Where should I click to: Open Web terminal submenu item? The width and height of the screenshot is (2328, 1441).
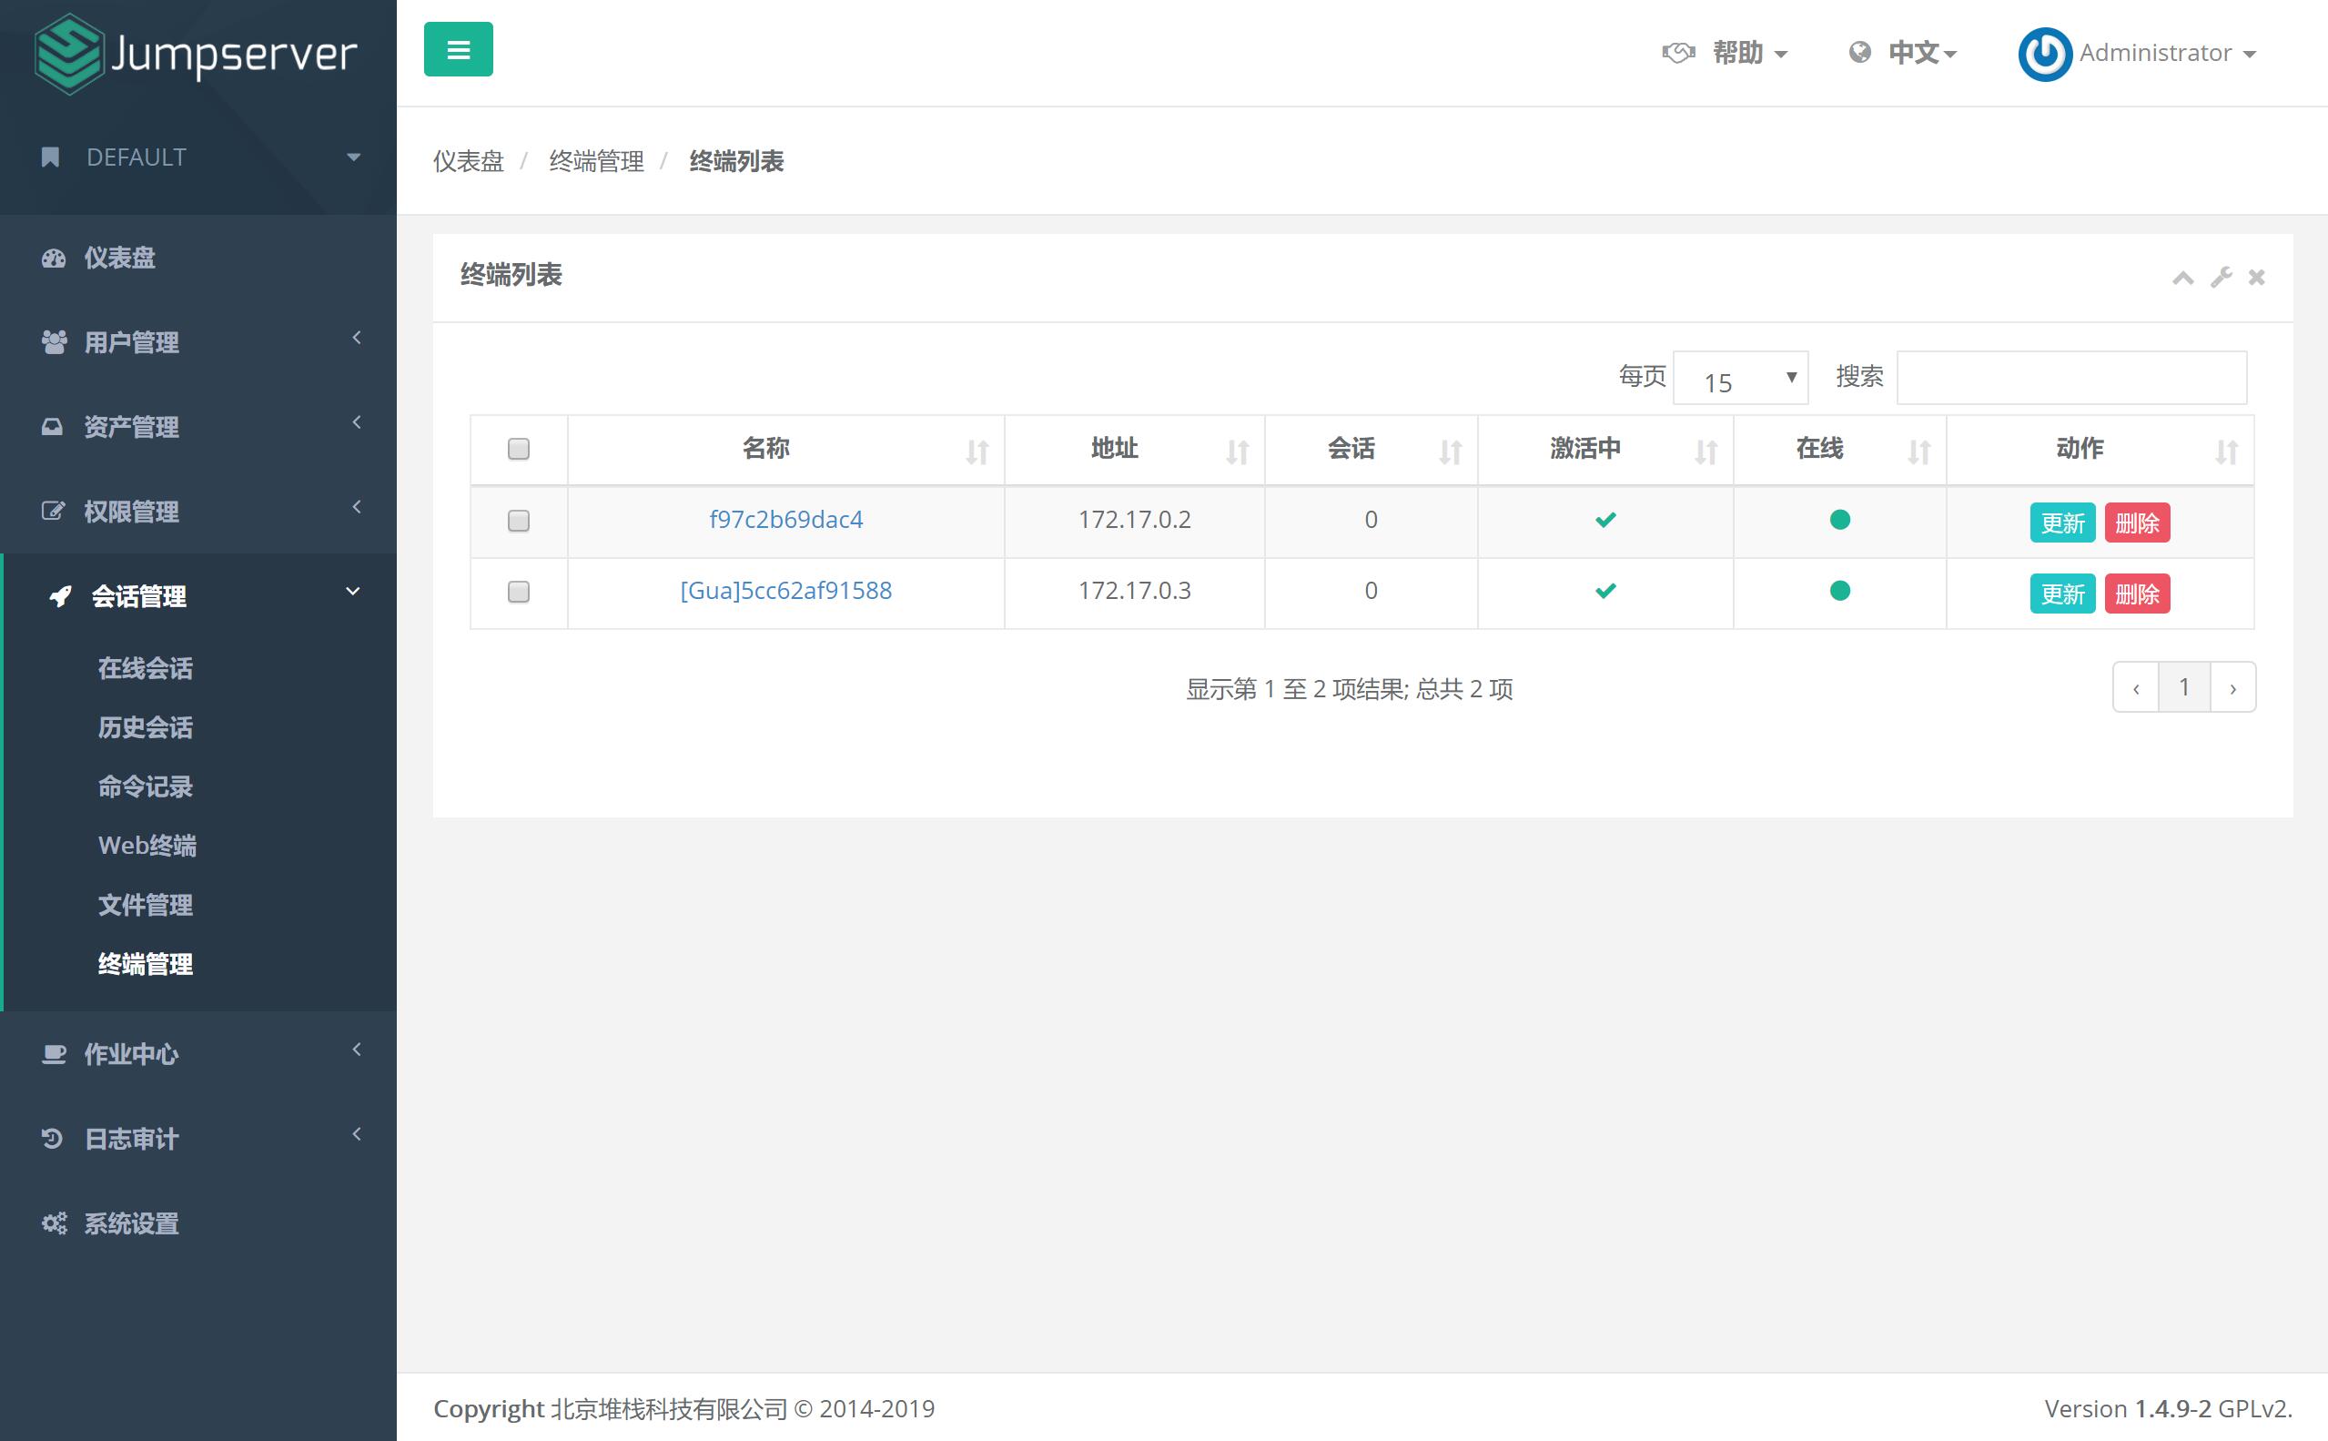(x=147, y=846)
